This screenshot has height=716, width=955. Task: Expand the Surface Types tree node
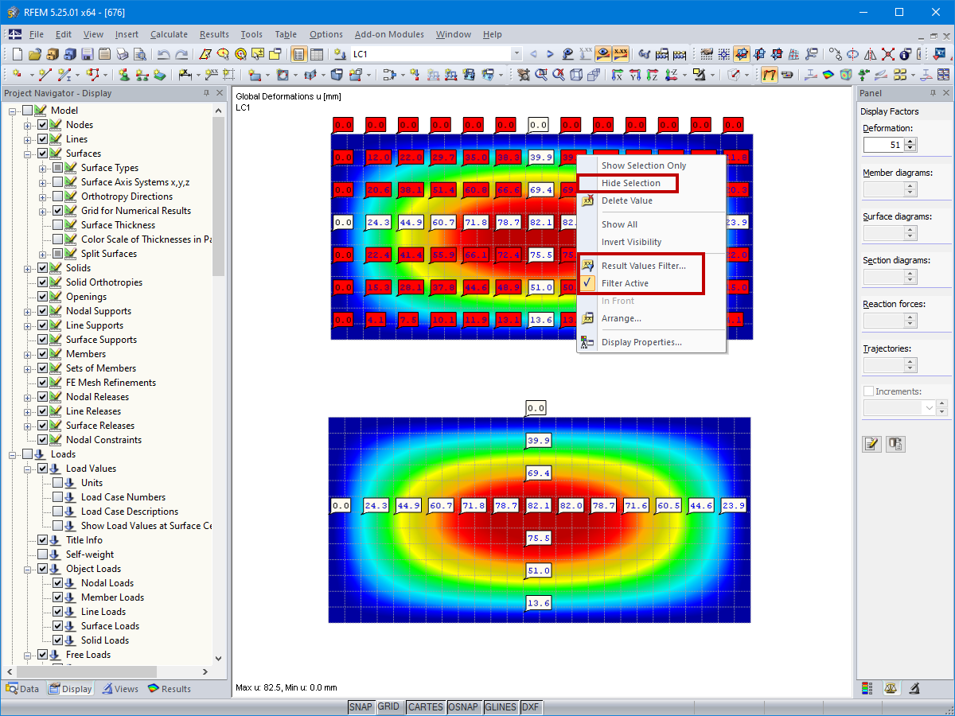pos(43,168)
